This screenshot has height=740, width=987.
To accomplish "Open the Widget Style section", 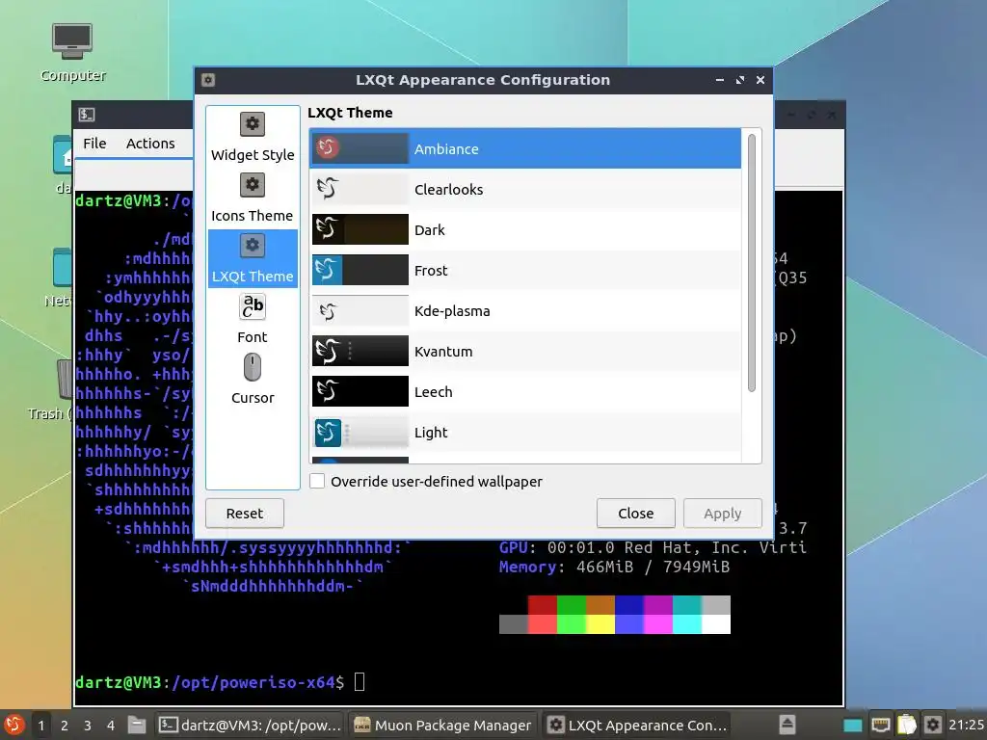I will pos(253,137).
